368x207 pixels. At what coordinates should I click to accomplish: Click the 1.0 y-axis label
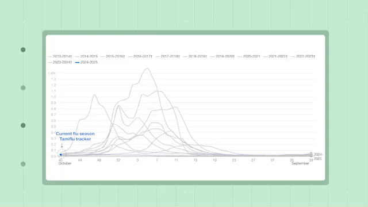coord(53,97)
